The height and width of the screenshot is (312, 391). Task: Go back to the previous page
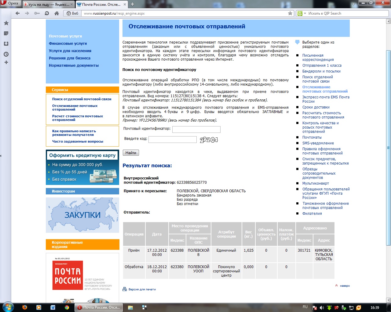(17, 13)
